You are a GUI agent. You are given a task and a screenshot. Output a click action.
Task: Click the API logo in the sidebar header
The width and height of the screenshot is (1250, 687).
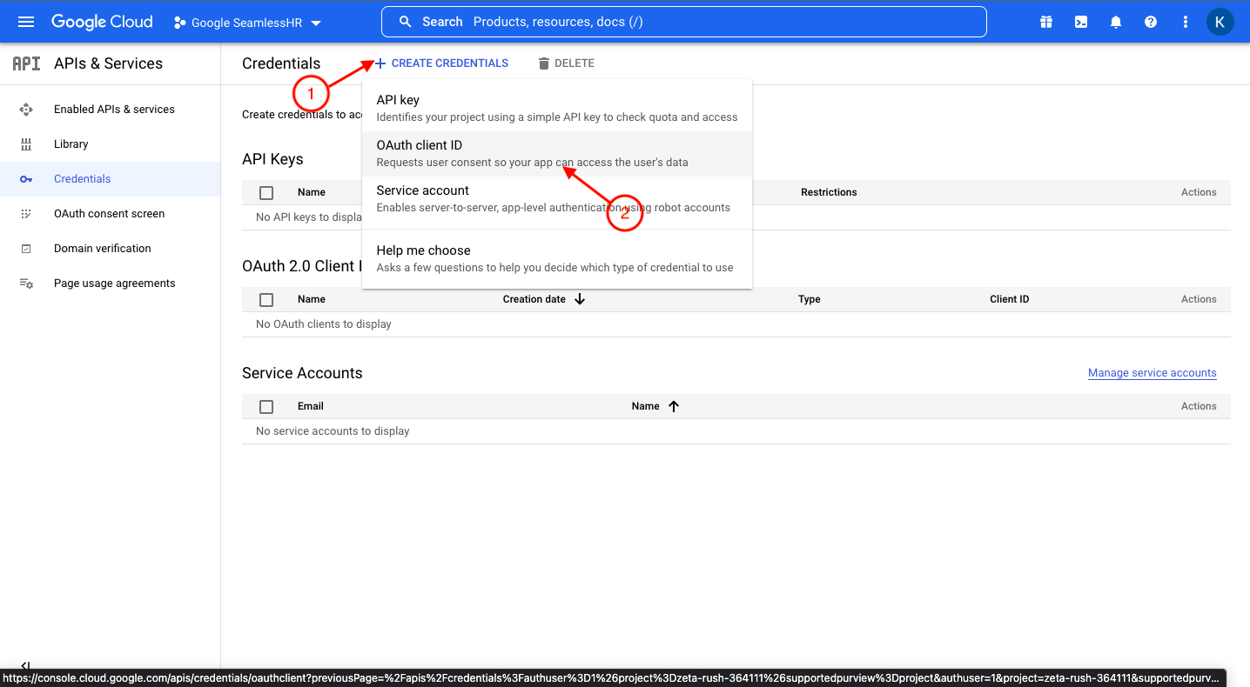26,63
